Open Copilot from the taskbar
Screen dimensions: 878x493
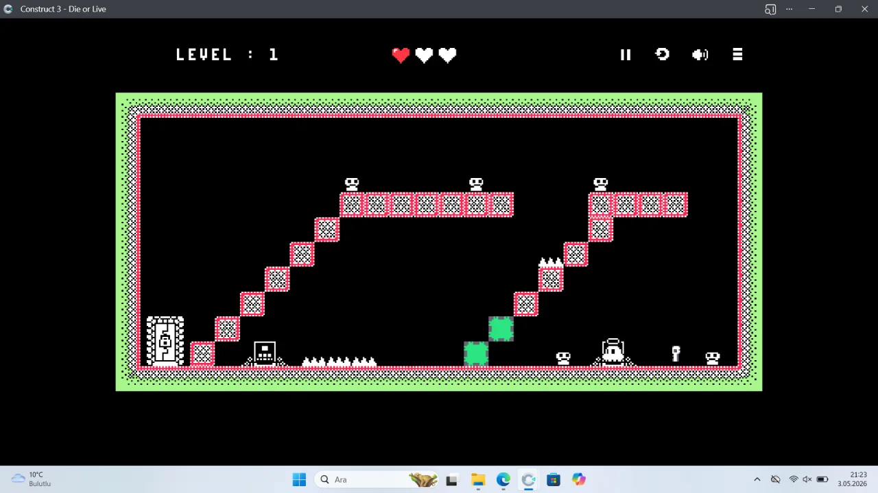tap(579, 479)
